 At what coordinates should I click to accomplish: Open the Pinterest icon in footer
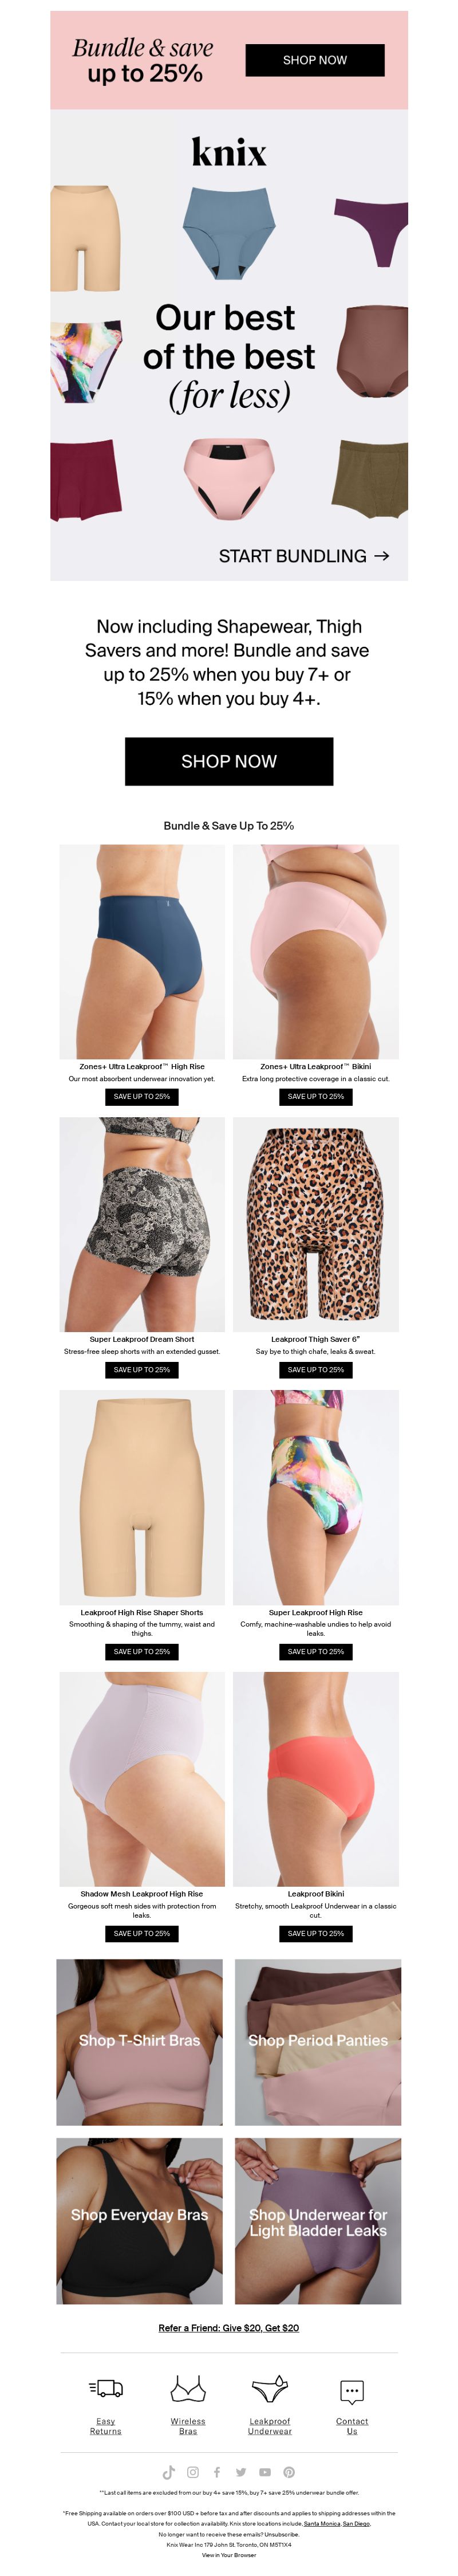point(289,2472)
